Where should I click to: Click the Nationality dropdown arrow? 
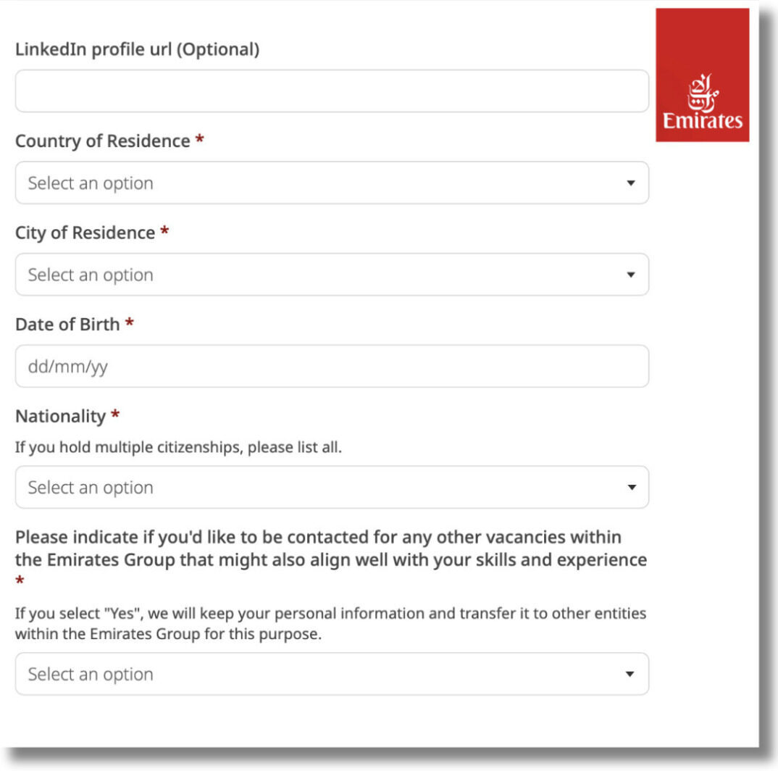tap(630, 488)
